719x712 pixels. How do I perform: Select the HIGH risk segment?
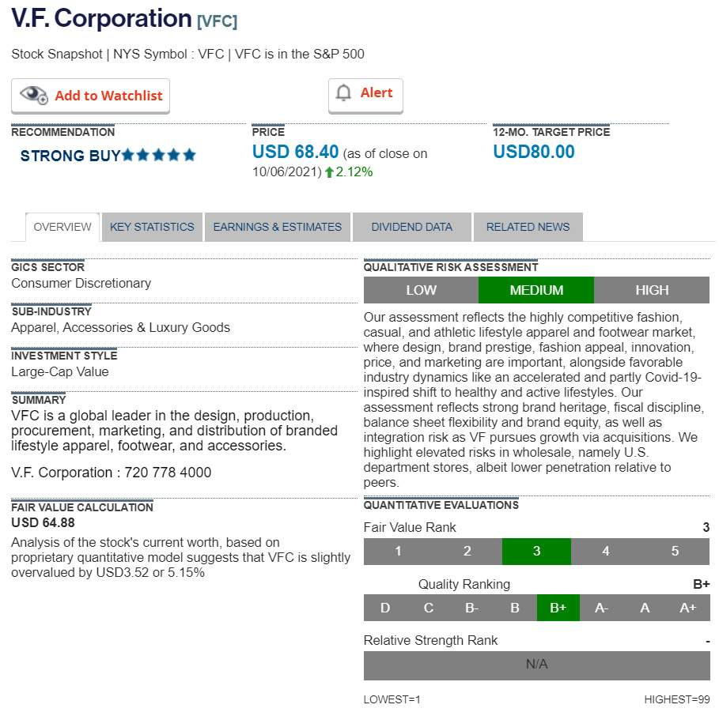(652, 290)
